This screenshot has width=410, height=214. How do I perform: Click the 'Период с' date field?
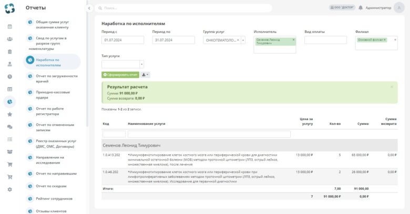[122, 40]
